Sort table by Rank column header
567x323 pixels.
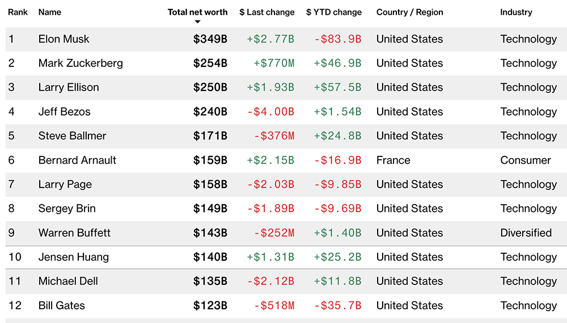tap(18, 12)
